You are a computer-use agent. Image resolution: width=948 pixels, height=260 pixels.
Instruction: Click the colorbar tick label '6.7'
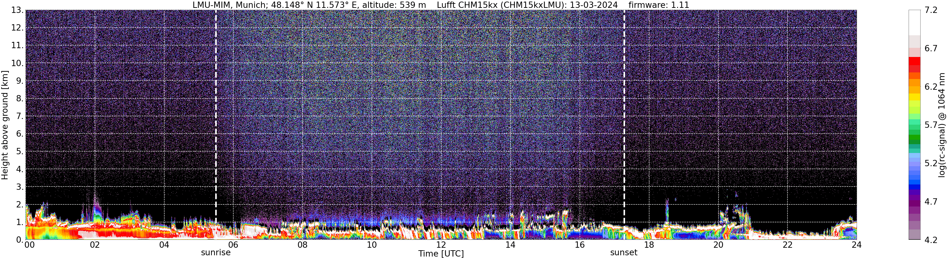coord(931,48)
